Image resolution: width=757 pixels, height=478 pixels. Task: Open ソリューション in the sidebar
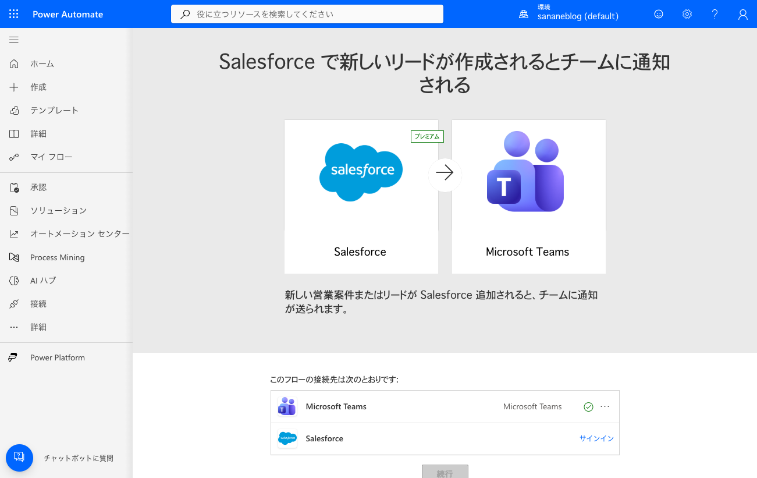click(58, 211)
